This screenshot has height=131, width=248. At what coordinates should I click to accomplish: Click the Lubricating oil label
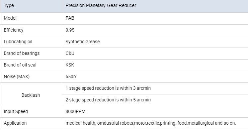18,42
